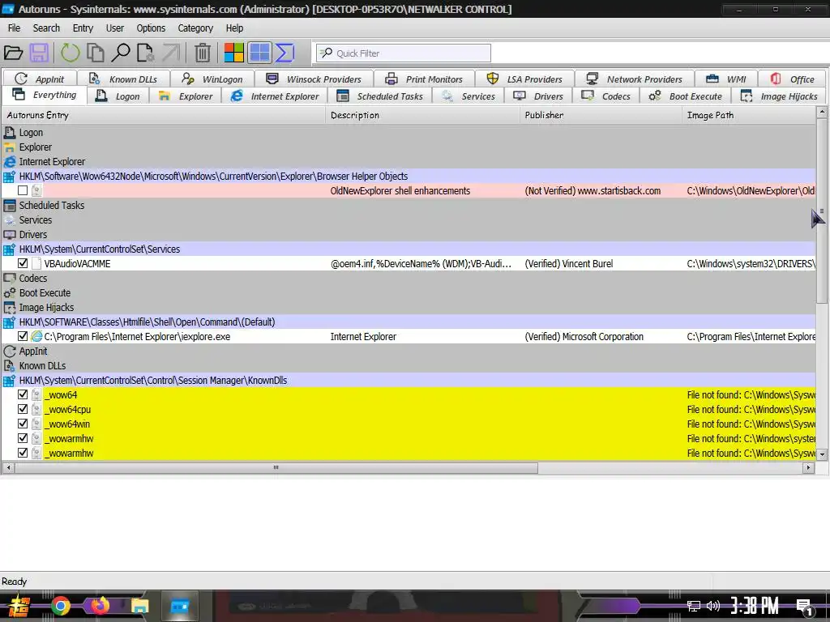This screenshot has width=830, height=622.
Task: Click the Start button on taskbar
Action: pyautogui.click(x=19, y=606)
